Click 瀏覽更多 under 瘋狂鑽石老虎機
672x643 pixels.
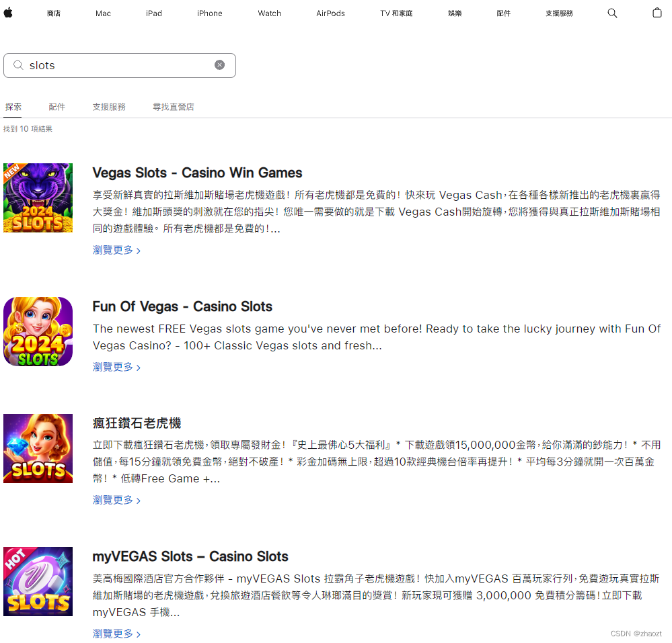pos(116,500)
